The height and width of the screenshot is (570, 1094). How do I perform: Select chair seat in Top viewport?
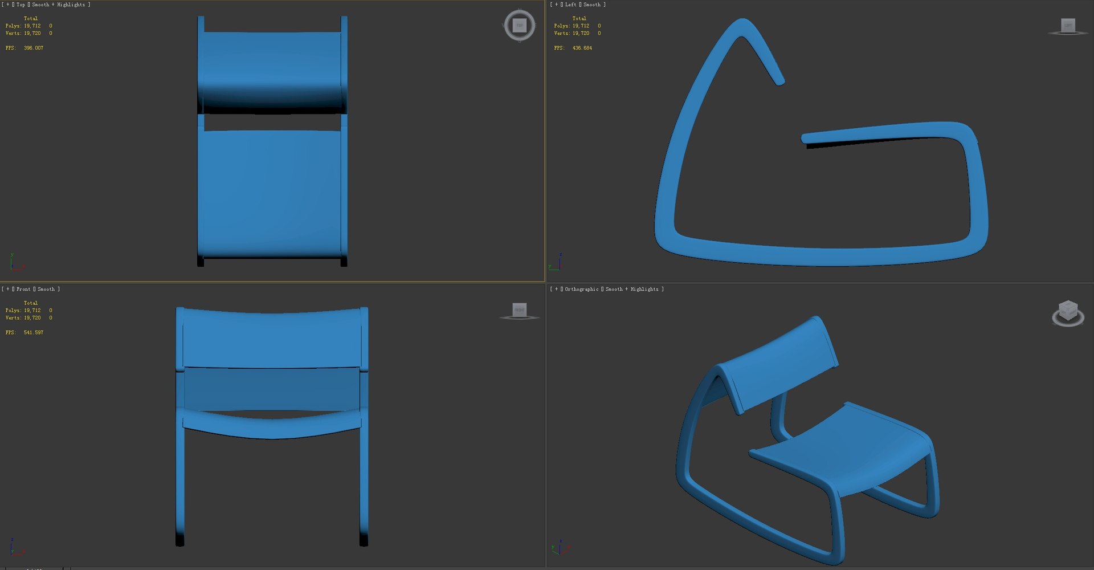coord(272,194)
